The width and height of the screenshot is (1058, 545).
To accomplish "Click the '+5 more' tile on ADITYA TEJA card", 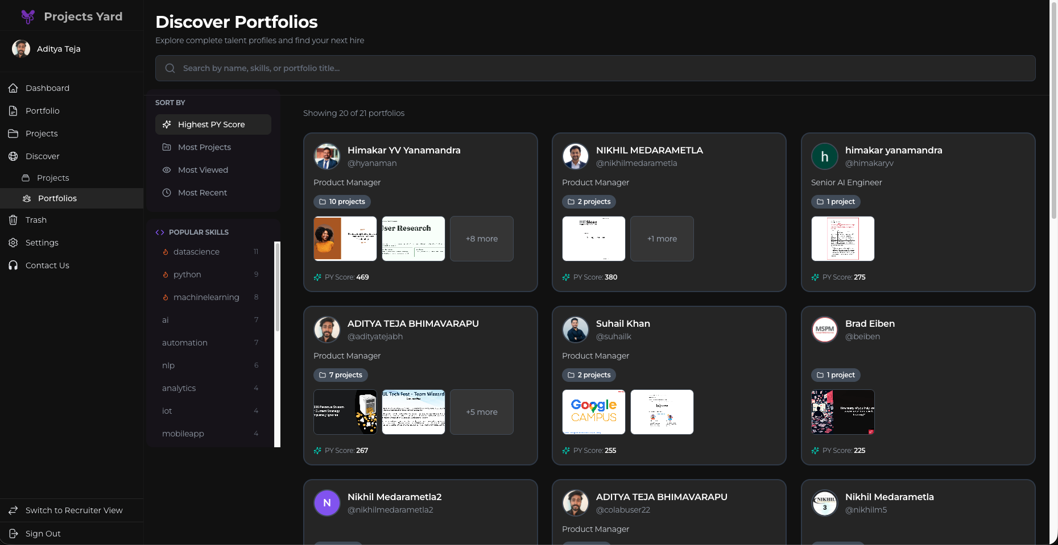I will 482,412.
